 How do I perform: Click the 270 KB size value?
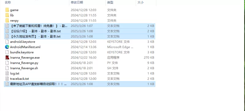(x=149, y=58)
